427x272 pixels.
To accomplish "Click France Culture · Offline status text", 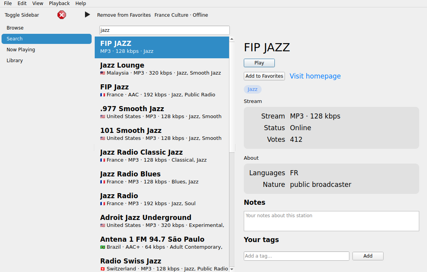I will pos(181,15).
